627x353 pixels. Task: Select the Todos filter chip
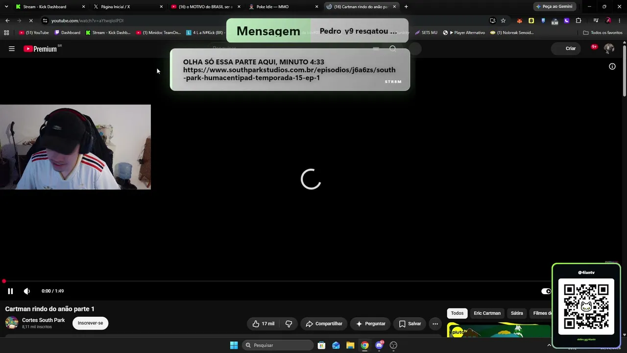click(x=457, y=313)
